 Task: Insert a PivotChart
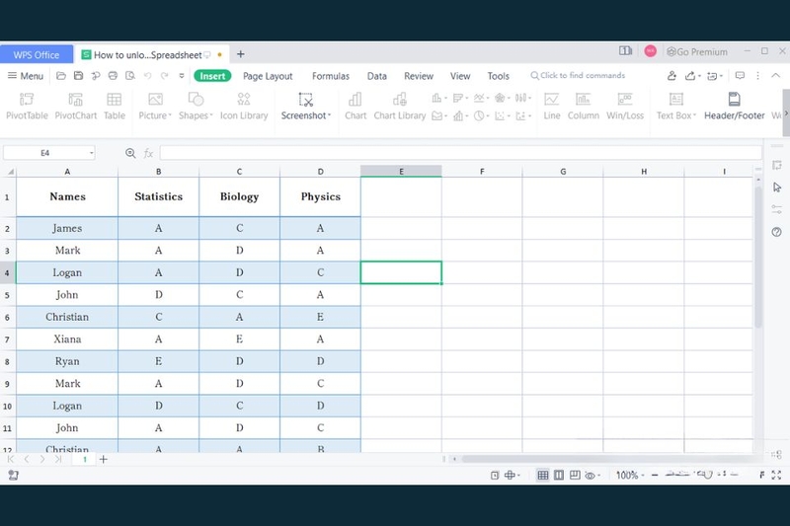click(x=76, y=107)
